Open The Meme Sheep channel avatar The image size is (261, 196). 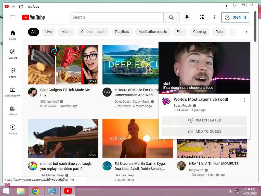[33, 166]
